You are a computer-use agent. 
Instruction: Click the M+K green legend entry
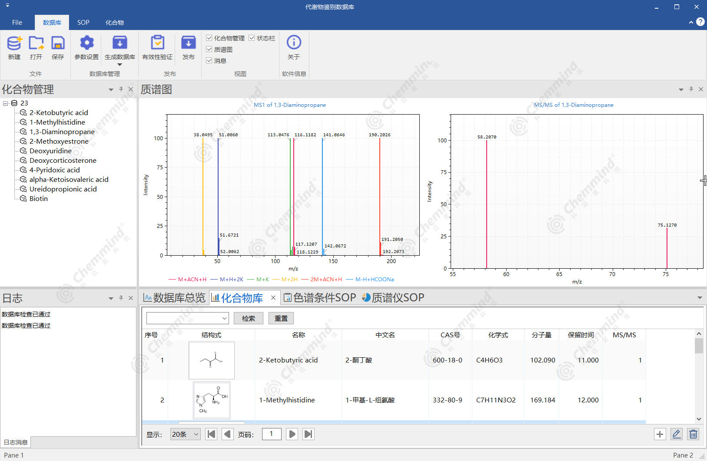click(x=258, y=280)
